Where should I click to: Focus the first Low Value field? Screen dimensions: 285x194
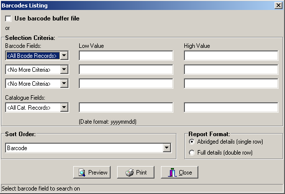coord(126,55)
